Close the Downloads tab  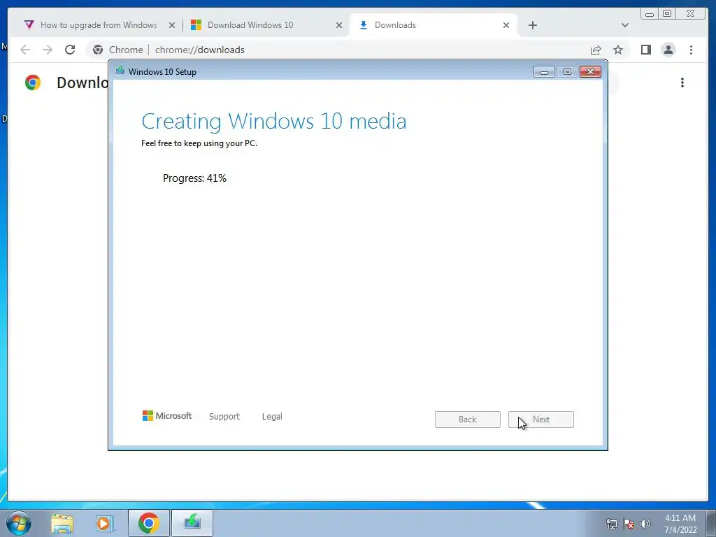(x=506, y=25)
